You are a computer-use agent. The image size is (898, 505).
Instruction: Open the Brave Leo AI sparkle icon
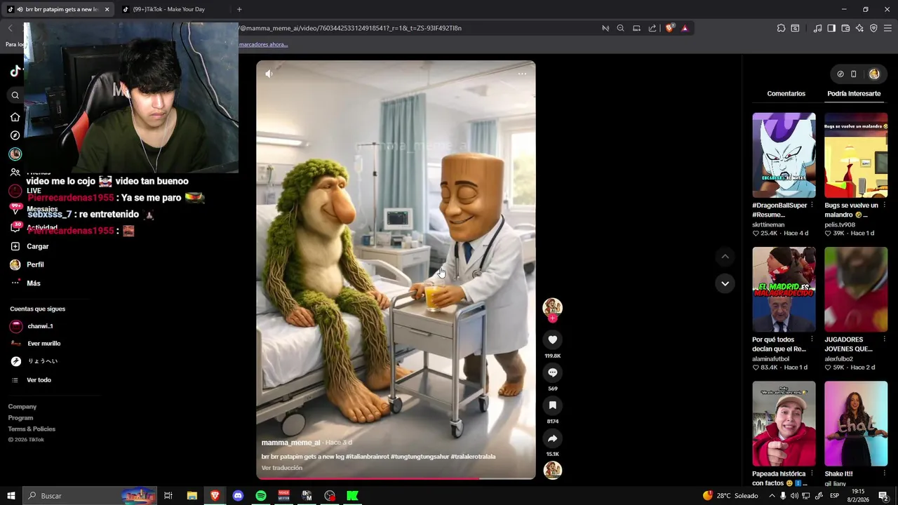click(859, 28)
